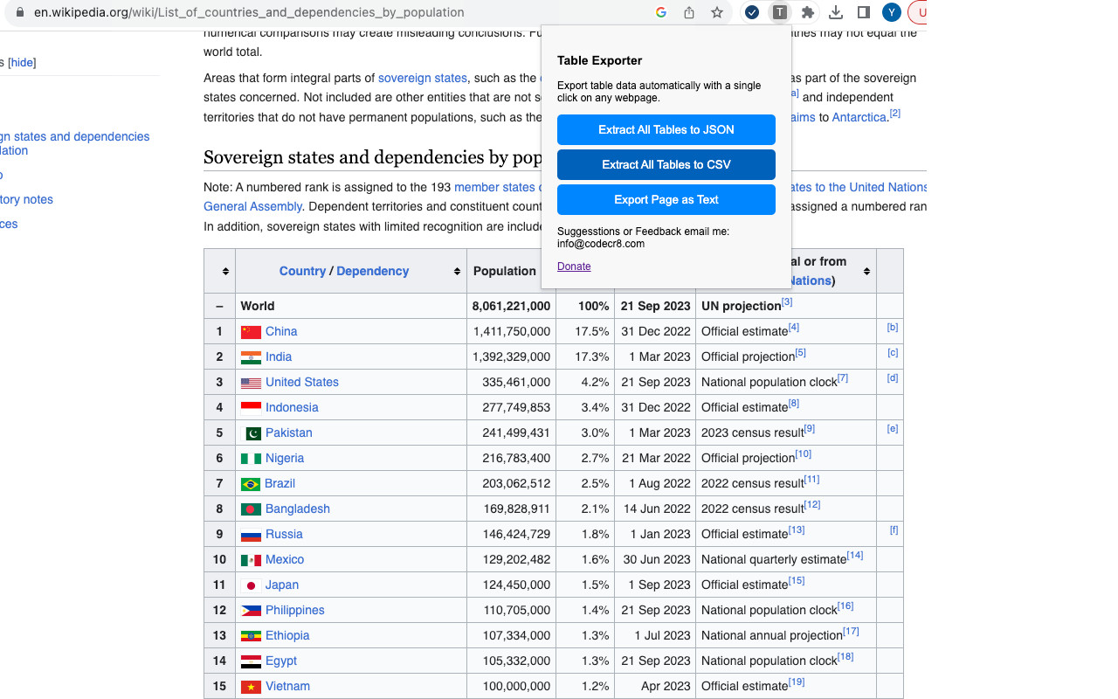Open the Extensions puzzle-piece menu
The height and width of the screenshot is (699, 1118).
[808, 12]
